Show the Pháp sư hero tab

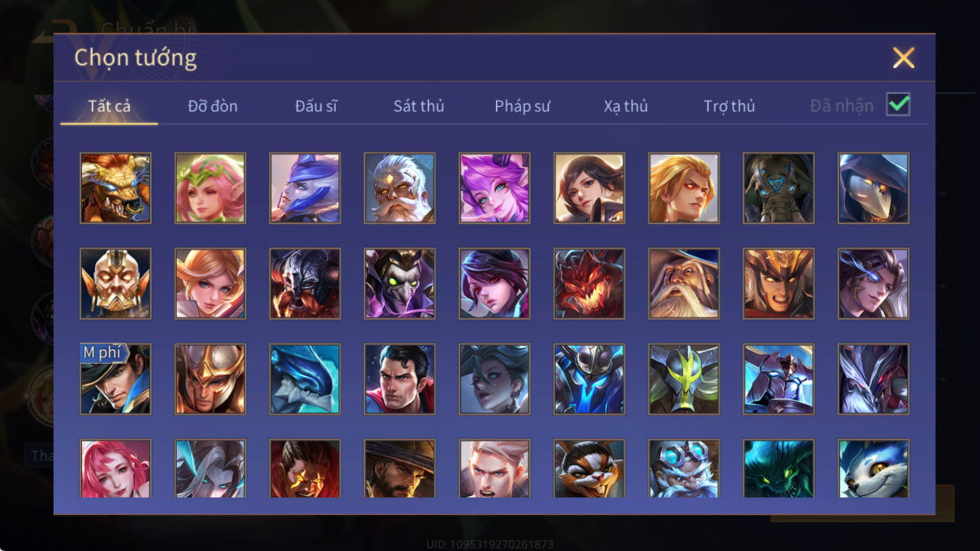[522, 106]
